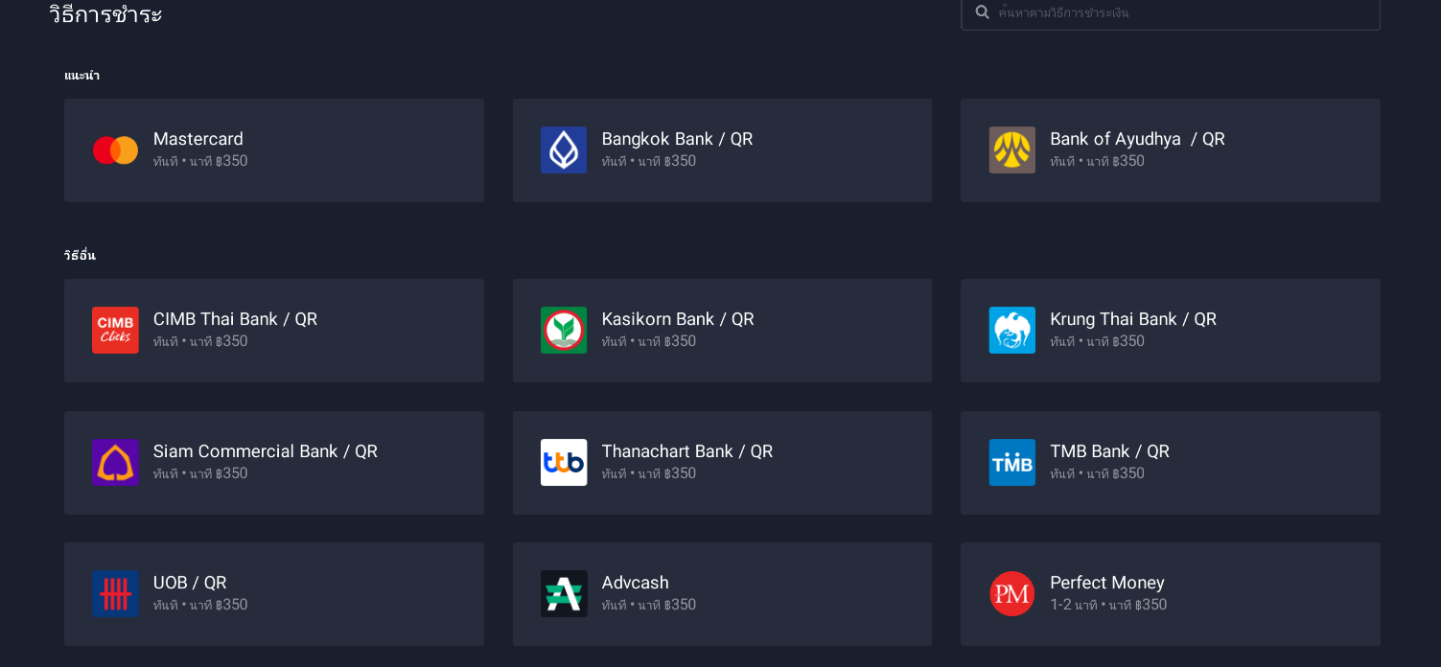Open UOB / QR payment text
This screenshot has width=1441, height=667.
point(190,583)
